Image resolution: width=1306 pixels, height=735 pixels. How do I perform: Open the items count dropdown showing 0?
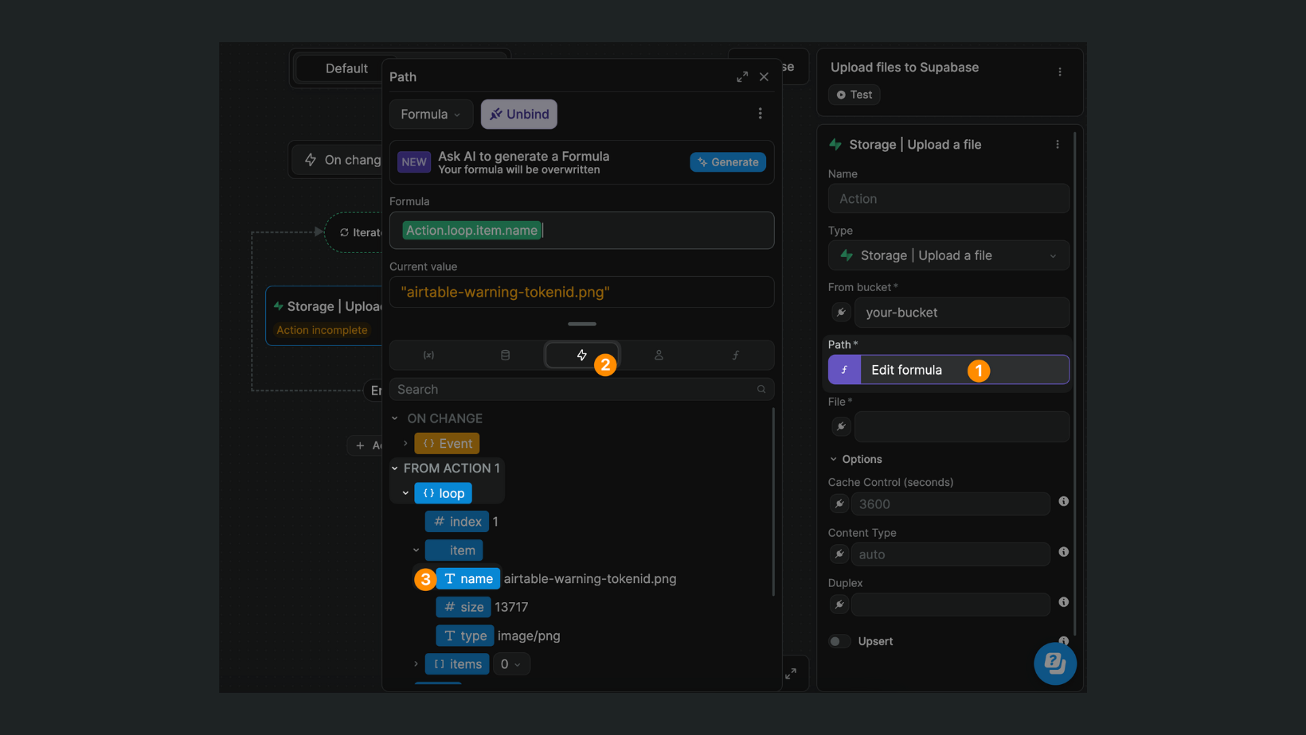[x=511, y=663]
